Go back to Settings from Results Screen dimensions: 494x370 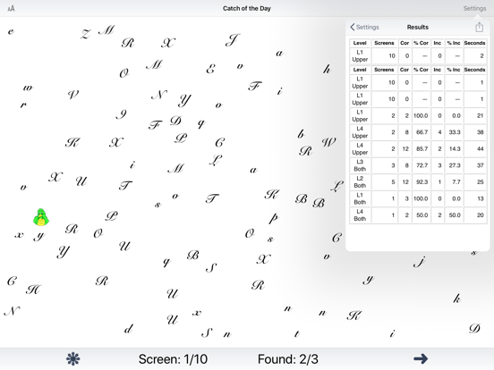364,27
